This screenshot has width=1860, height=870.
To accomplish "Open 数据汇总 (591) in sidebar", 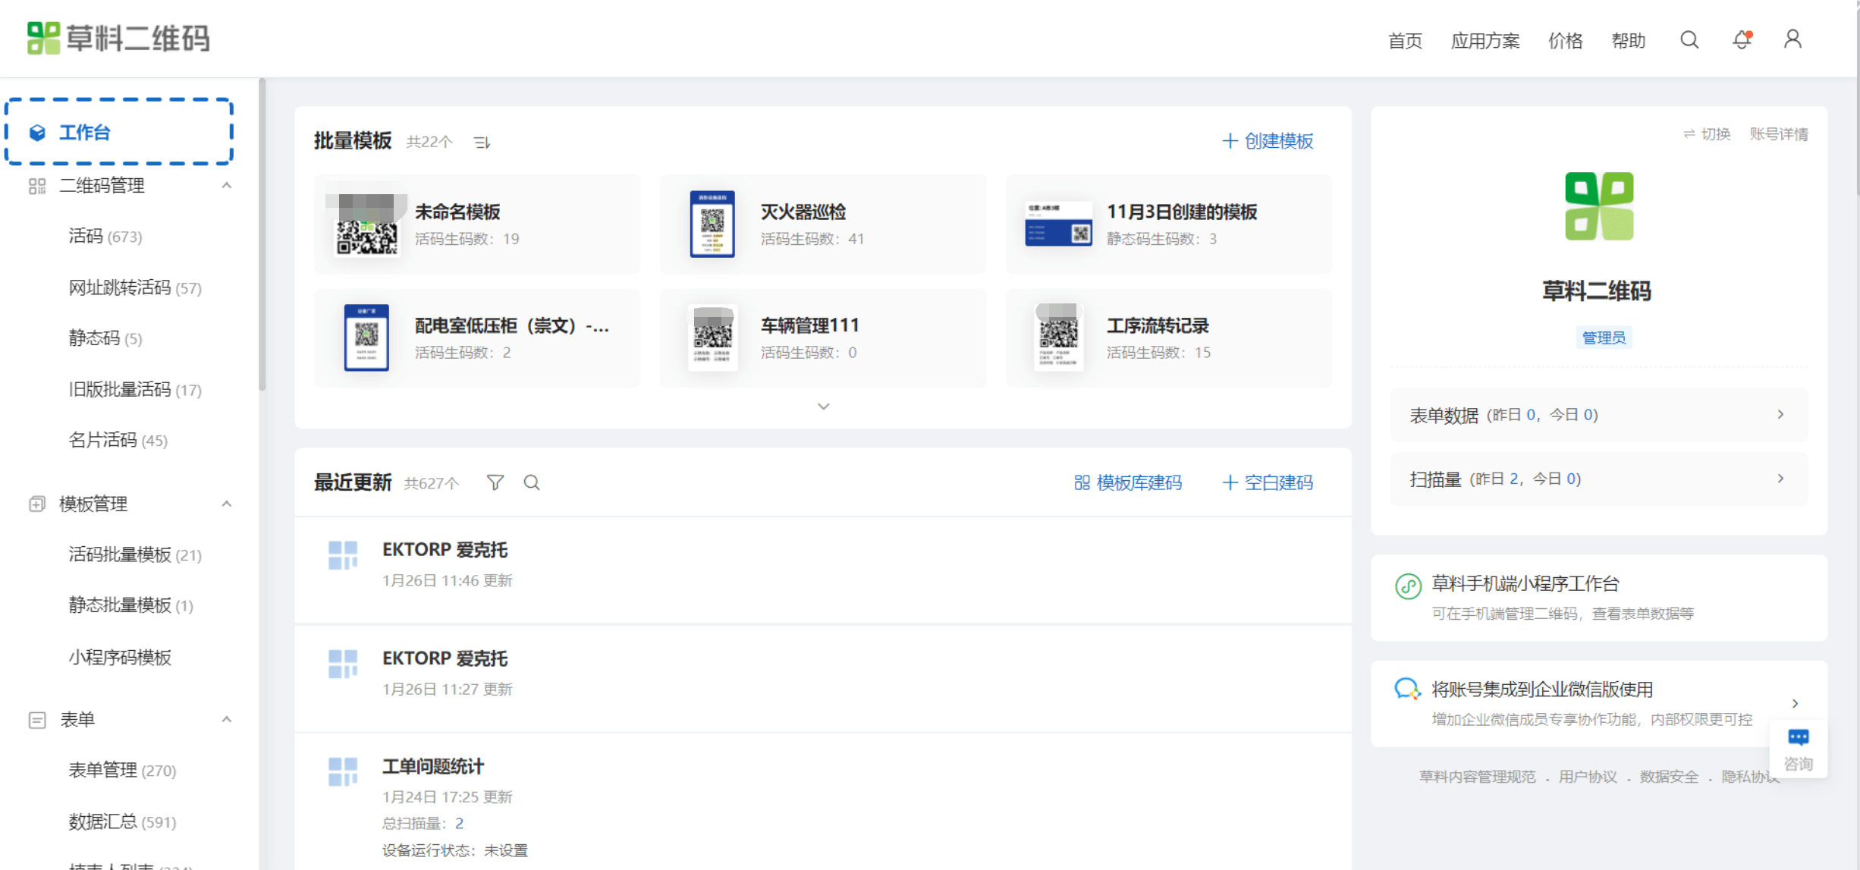I will coord(122,822).
